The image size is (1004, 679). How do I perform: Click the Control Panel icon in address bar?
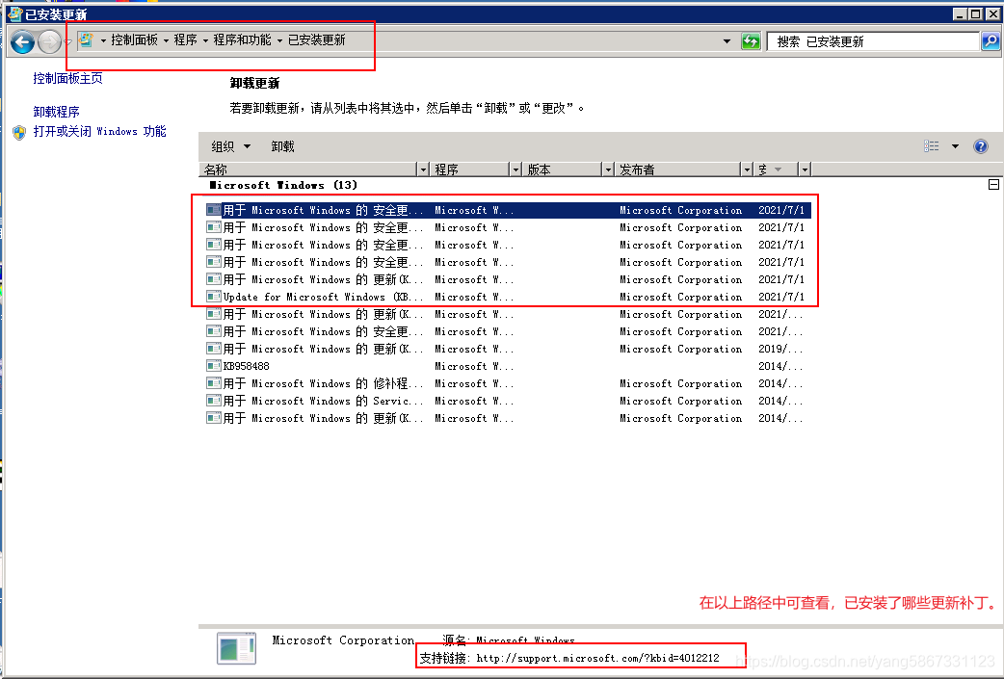click(86, 40)
